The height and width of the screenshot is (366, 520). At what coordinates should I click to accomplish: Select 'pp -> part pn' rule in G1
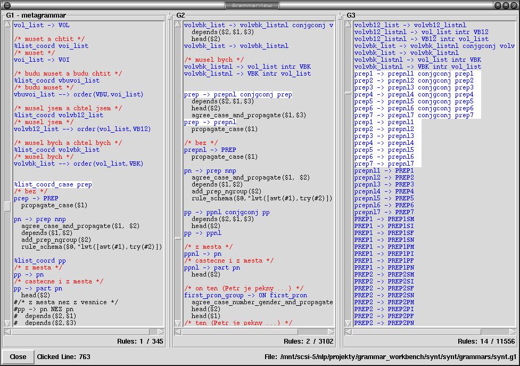(x=38, y=288)
